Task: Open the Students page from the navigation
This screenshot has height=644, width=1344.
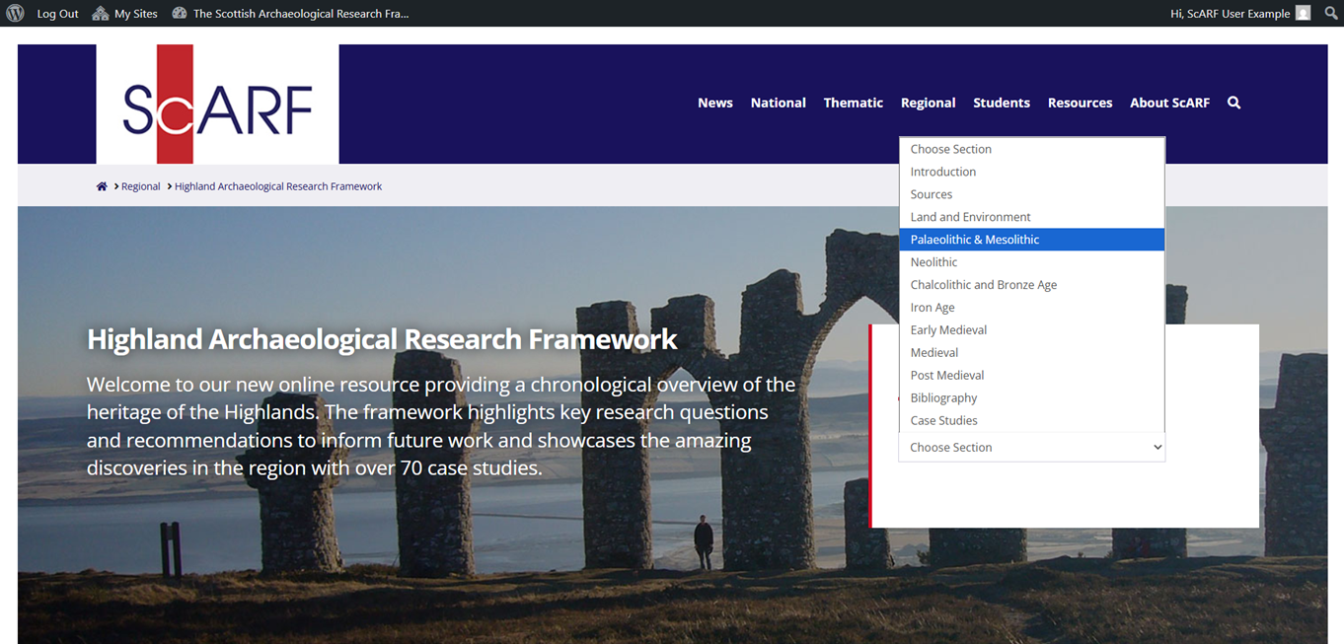Action: pyautogui.click(x=1001, y=103)
